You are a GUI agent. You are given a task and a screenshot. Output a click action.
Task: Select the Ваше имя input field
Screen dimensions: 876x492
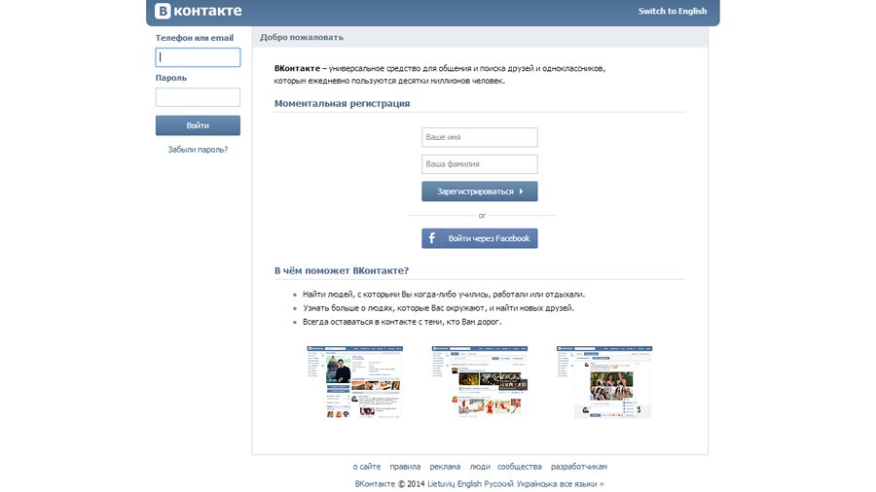point(479,138)
